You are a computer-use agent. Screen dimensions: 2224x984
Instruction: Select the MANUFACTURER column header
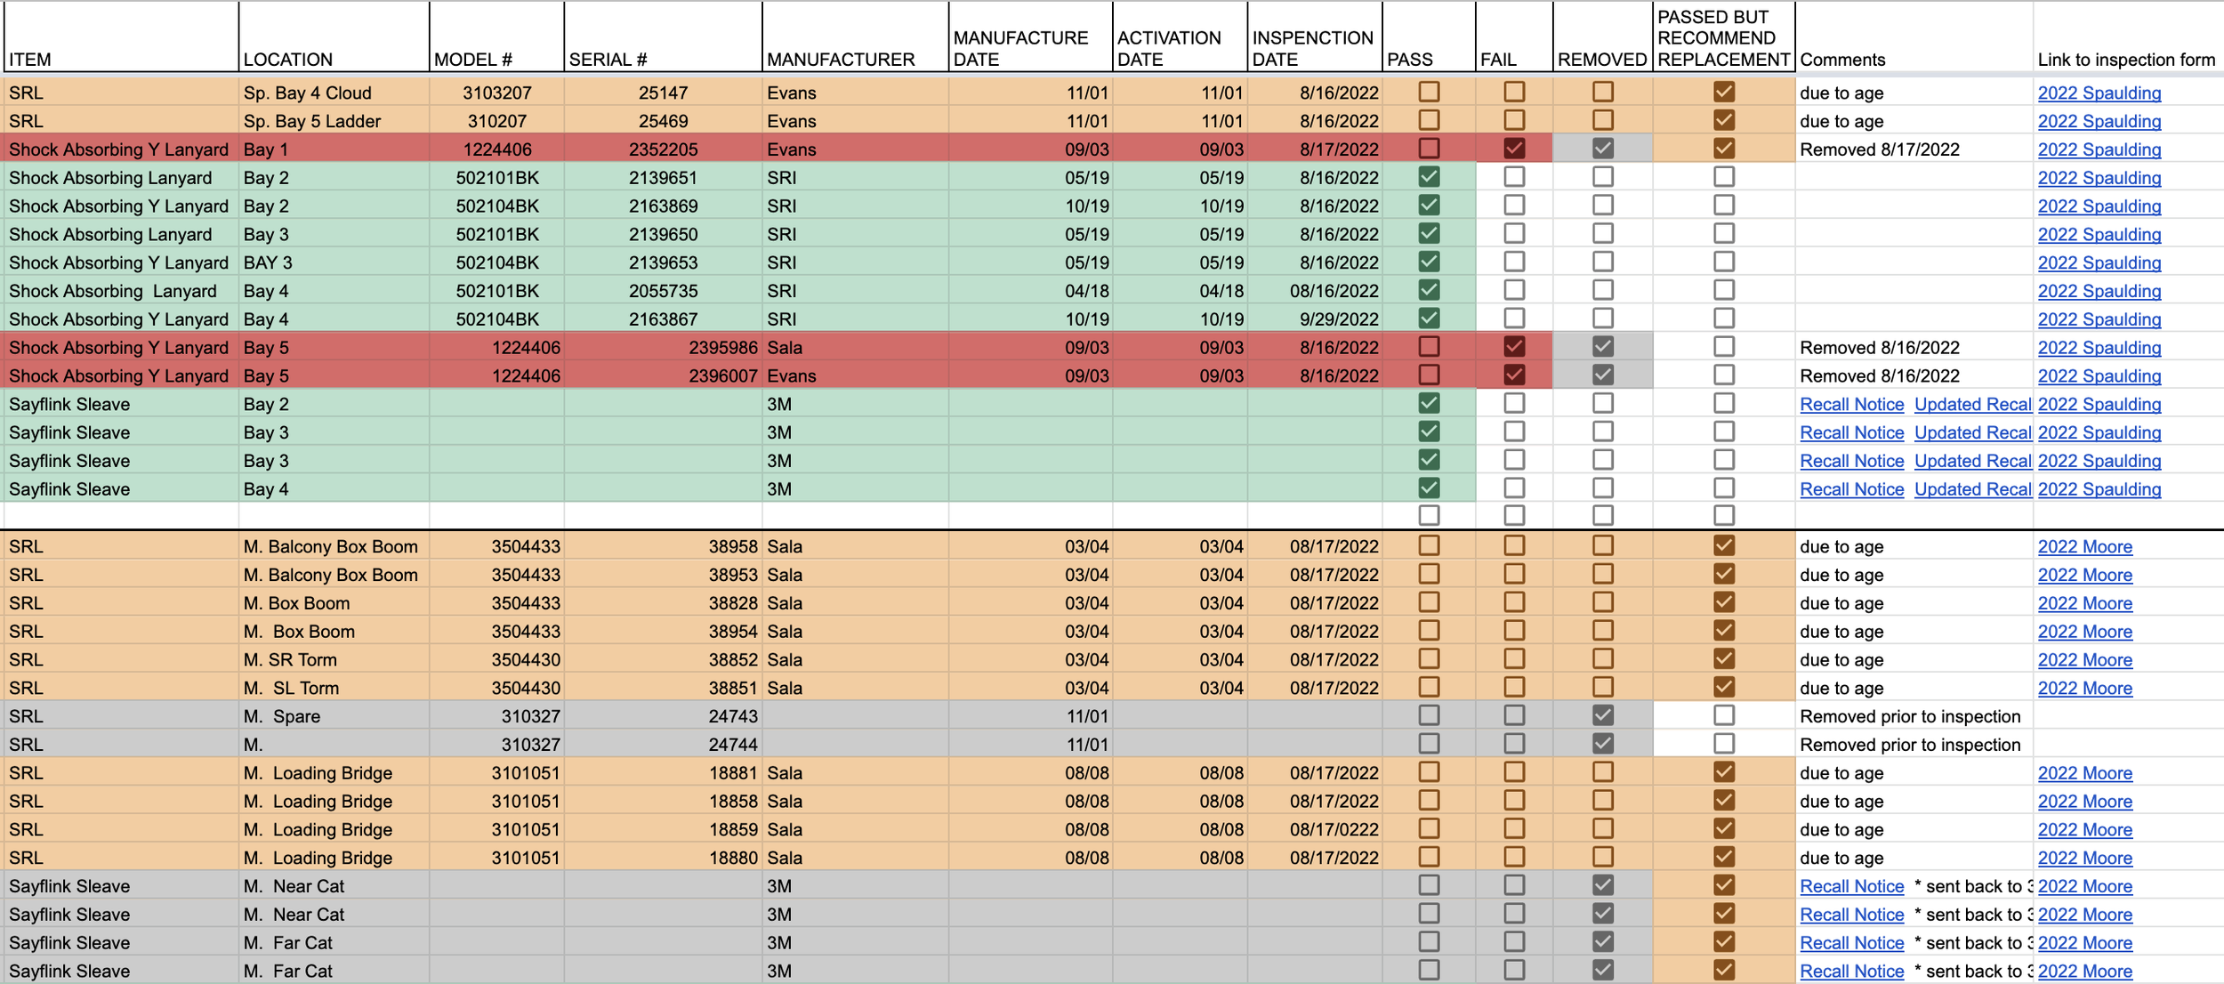[855, 37]
